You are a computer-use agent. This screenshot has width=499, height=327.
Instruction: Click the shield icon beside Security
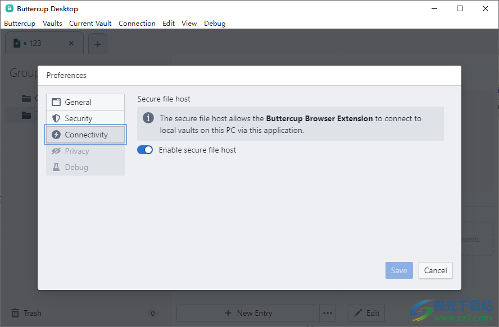click(x=56, y=118)
